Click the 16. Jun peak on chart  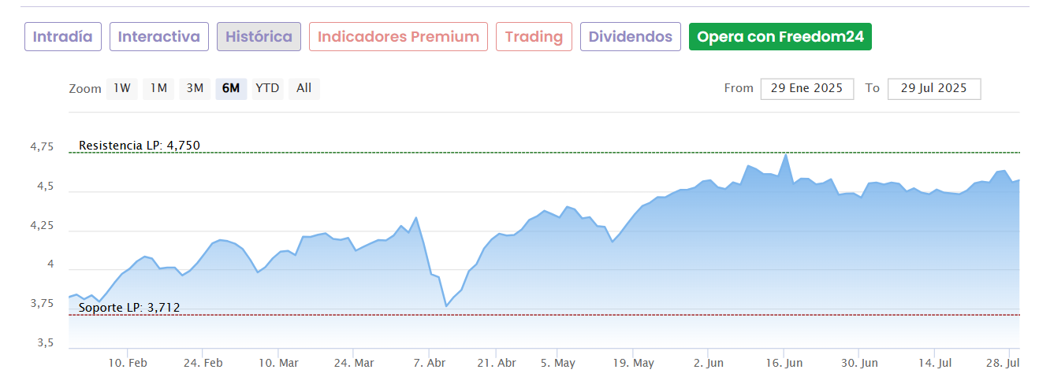785,154
